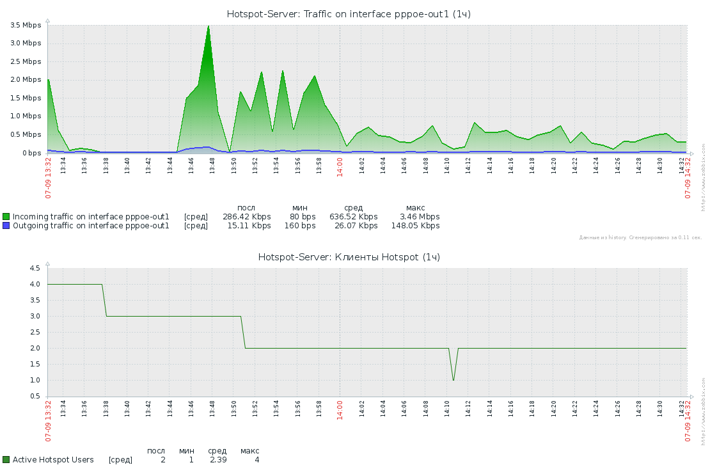Click the 13:48 time label on traffic graph

coord(212,166)
